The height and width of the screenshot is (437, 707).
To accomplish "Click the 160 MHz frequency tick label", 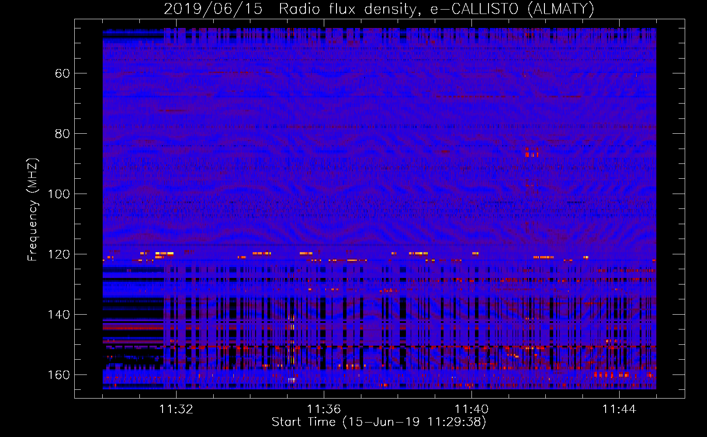I will pyautogui.click(x=59, y=375).
